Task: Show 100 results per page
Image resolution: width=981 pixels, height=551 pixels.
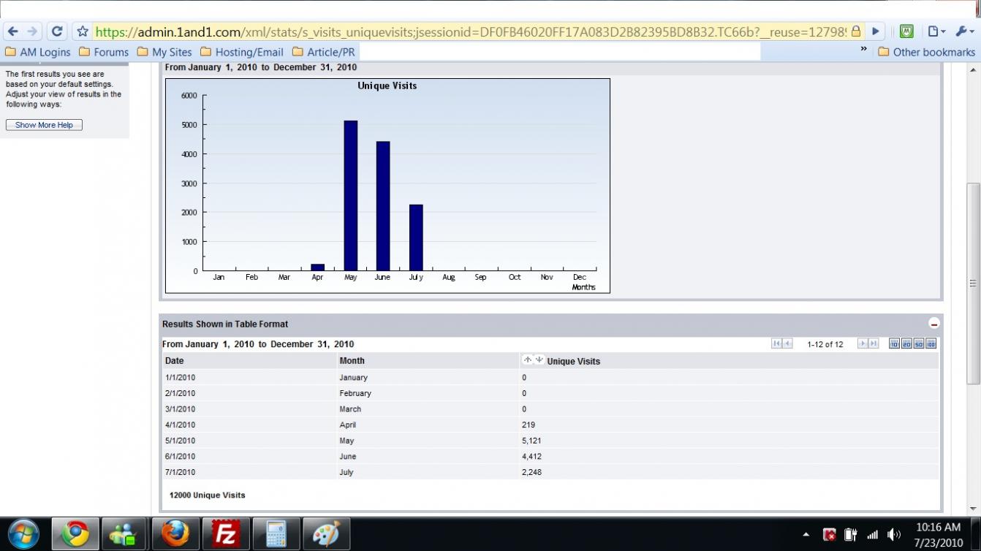Action: [x=931, y=343]
